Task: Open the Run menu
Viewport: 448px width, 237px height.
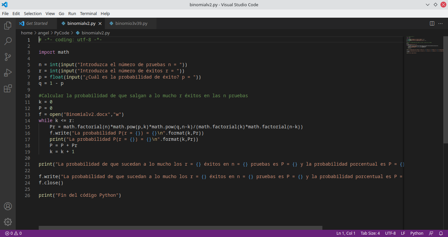Action: (72, 13)
